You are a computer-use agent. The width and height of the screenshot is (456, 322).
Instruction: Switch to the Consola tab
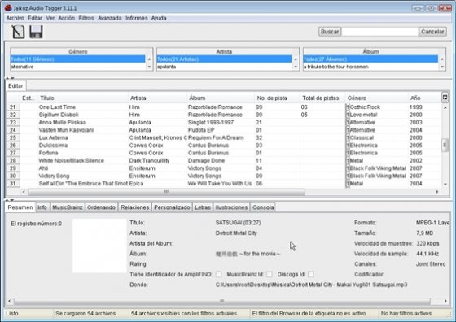263,207
